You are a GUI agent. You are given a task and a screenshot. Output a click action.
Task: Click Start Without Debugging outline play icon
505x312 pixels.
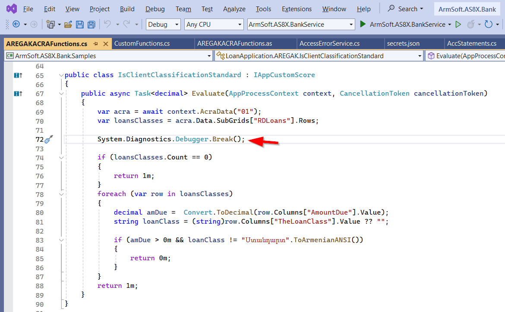click(458, 25)
